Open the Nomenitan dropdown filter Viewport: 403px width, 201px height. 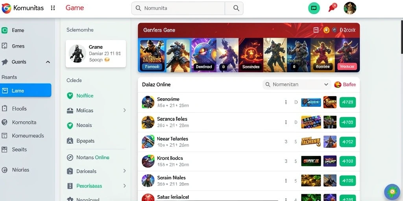[297, 84]
